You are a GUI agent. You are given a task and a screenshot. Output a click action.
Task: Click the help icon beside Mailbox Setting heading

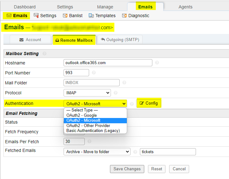coord(45,54)
